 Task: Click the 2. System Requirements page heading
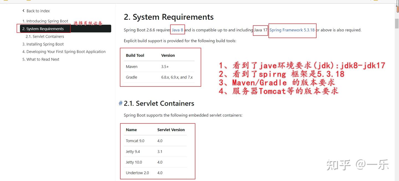[x=169, y=17]
